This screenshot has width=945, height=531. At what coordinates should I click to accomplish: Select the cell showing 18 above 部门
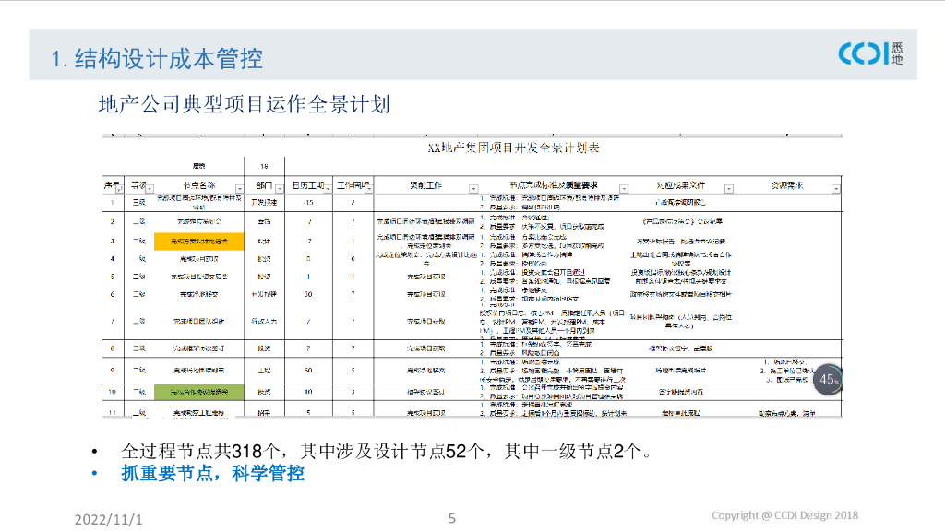click(x=264, y=166)
